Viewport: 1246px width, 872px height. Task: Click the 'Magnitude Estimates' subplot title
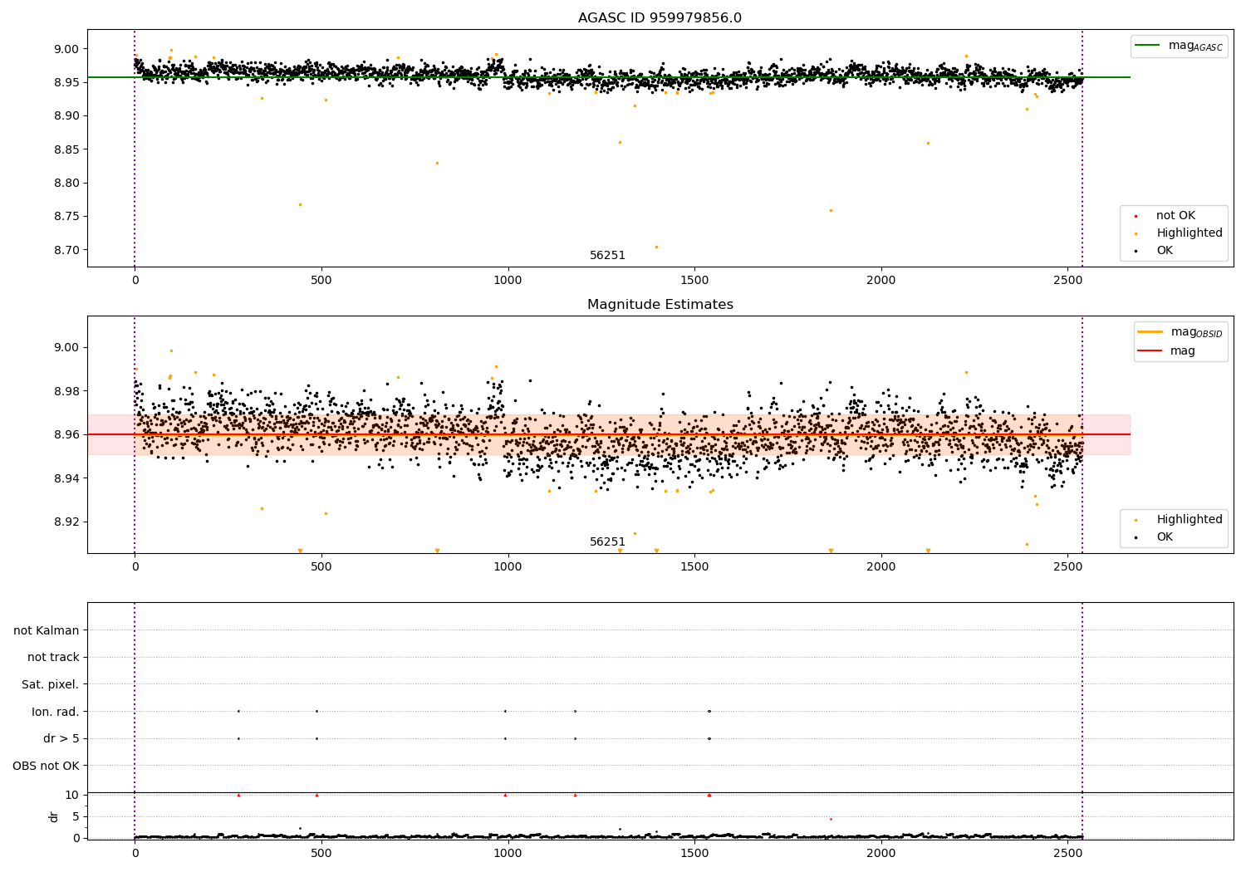tap(660, 305)
